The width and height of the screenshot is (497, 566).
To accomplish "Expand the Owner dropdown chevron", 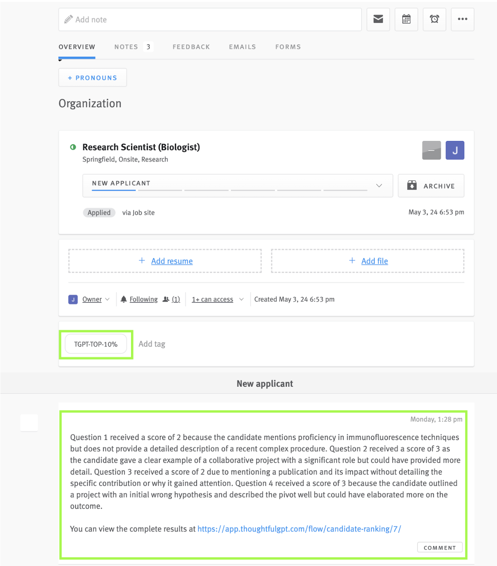I will click(x=107, y=299).
